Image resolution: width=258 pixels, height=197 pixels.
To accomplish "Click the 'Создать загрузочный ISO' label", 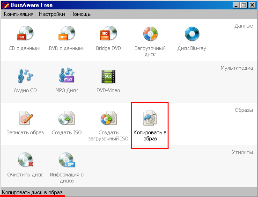I will pos(108,136).
